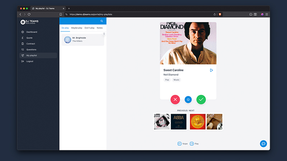Open the Contract page
287x161 pixels.
coord(30,44)
